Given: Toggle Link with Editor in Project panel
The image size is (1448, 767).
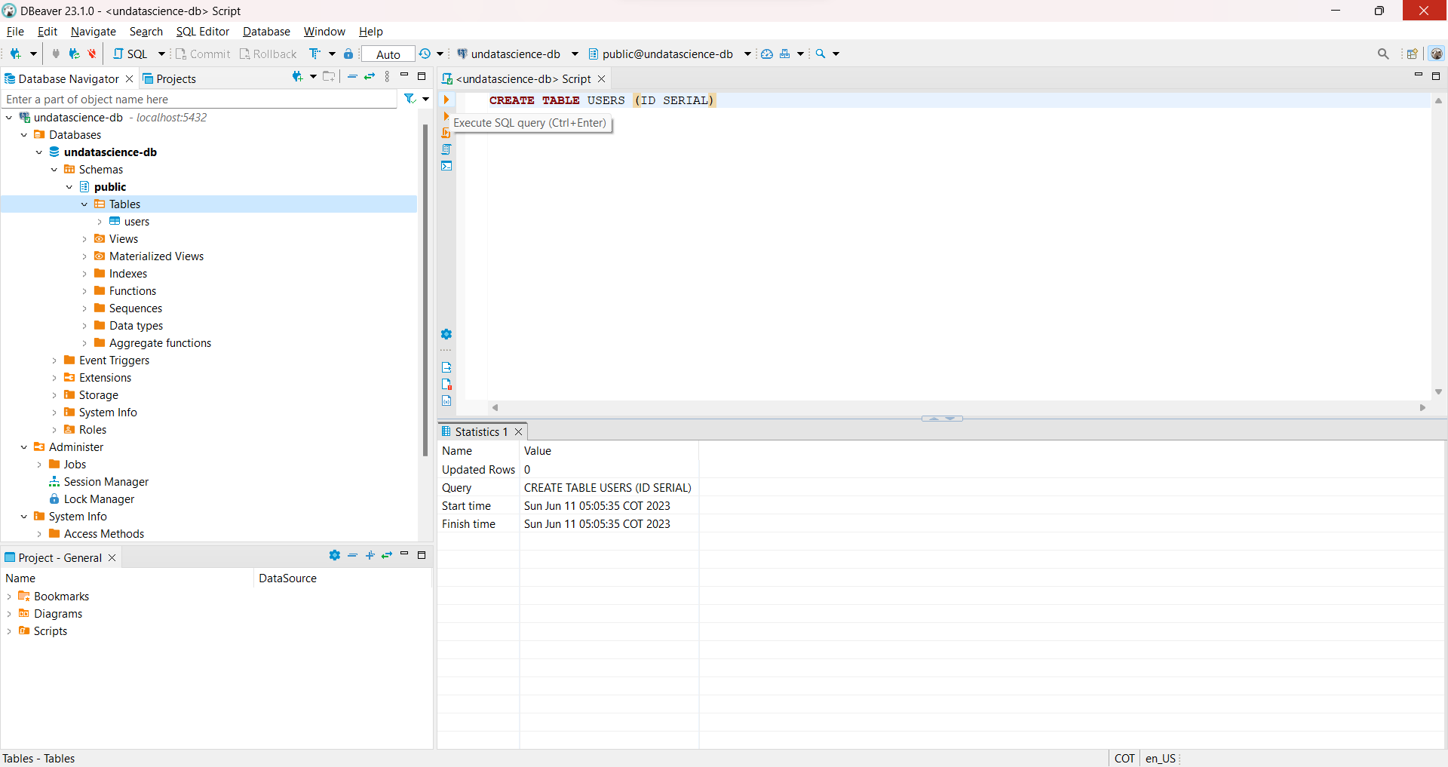Looking at the screenshot, I should tap(387, 555).
